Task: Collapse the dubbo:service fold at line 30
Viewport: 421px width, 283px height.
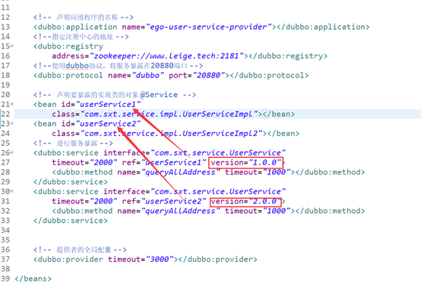Action: tap(12, 191)
